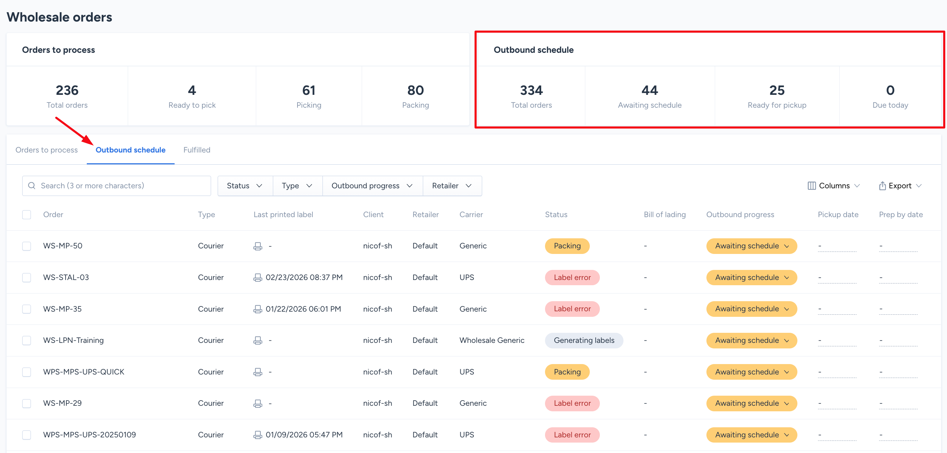Focus the order search field
This screenshot has height=453, width=947.
coord(121,186)
